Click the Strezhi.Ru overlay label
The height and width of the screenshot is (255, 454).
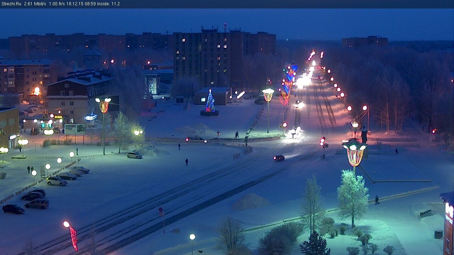point(11,4)
